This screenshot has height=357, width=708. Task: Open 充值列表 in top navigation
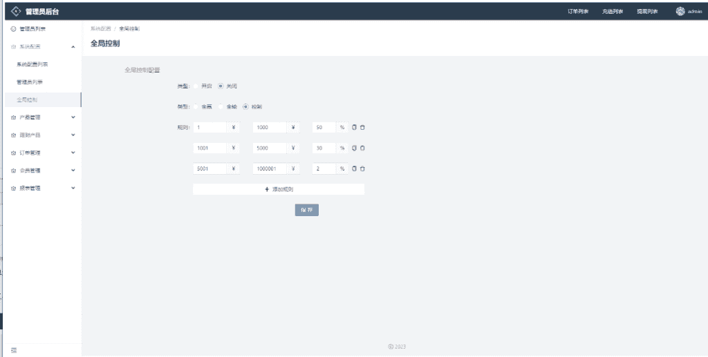613,11
